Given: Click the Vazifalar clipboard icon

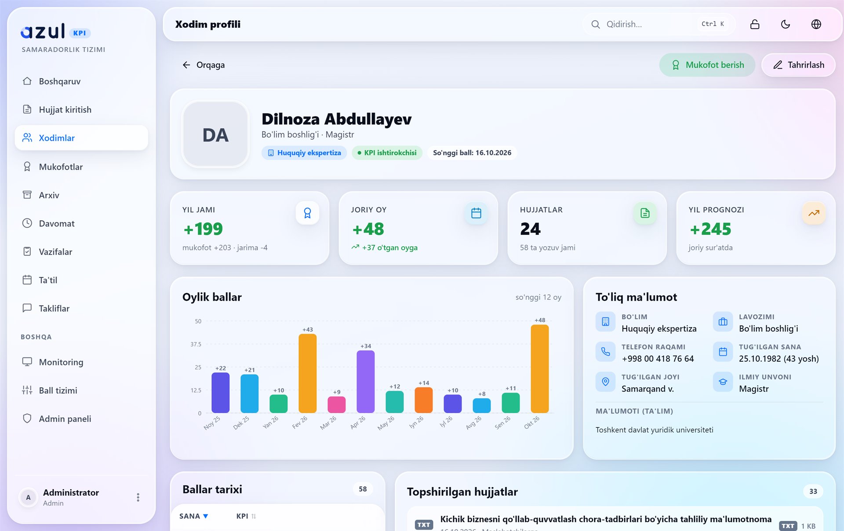Looking at the screenshot, I should (x=27, y=251).
